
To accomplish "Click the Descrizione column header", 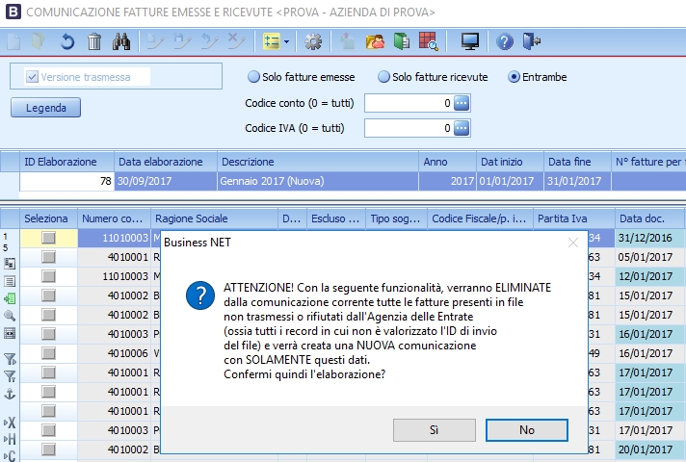I will [318, 162].
